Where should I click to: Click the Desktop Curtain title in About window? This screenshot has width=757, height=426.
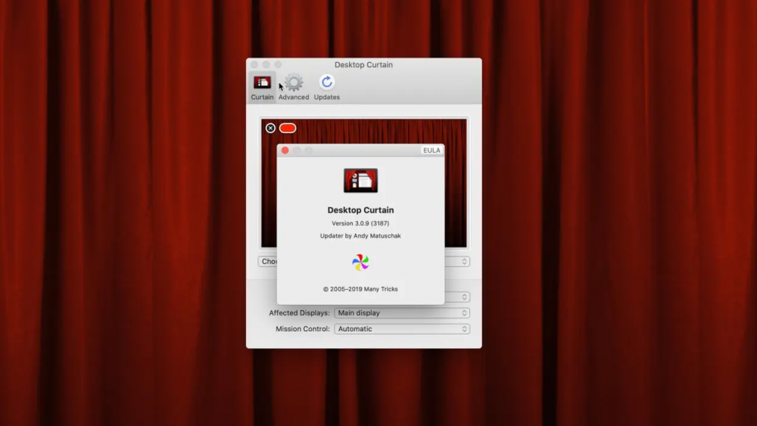360,210
